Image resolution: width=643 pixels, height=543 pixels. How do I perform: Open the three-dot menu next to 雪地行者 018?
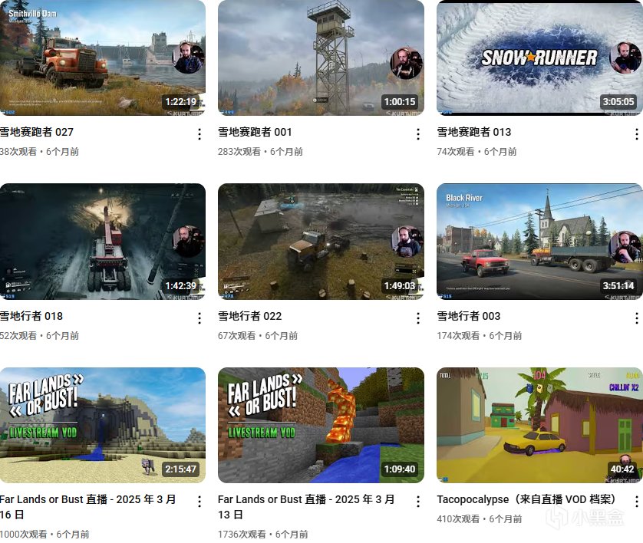[199, 318]
